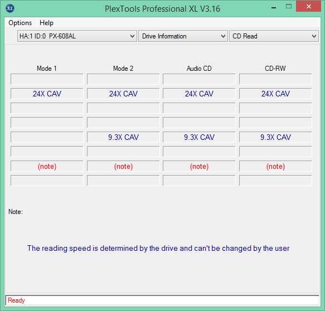325x311 pixels.
Task: Click the Note: label
Action: pos(16,212)
